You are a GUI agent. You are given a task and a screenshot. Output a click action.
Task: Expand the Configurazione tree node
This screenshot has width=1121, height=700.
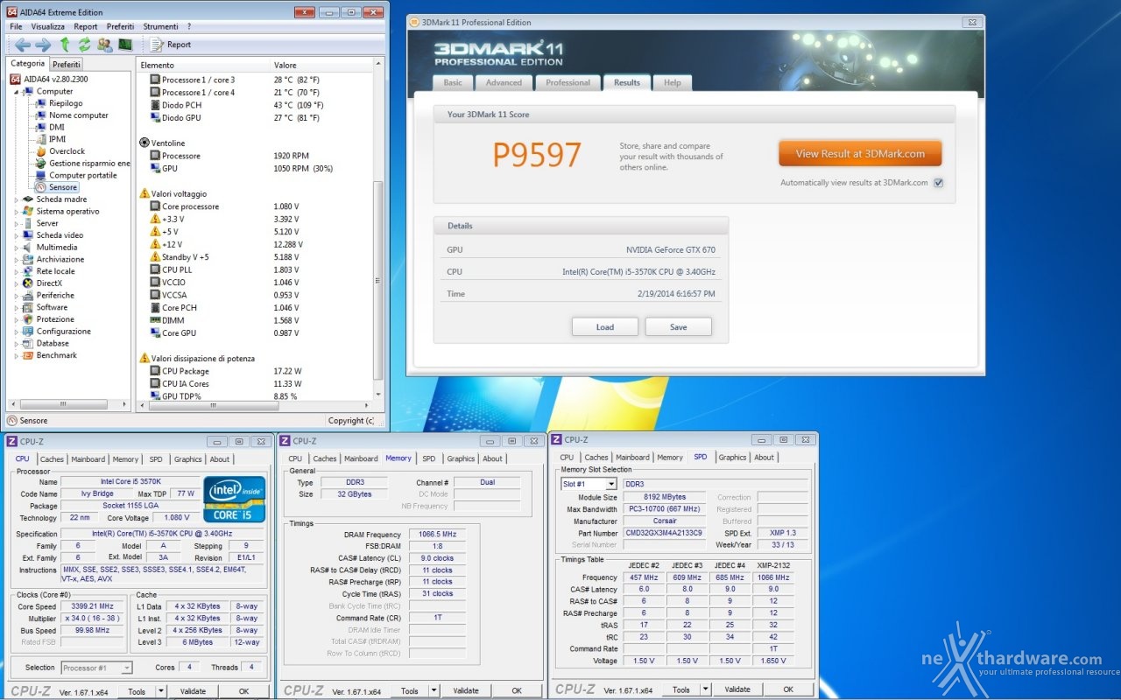17,332
